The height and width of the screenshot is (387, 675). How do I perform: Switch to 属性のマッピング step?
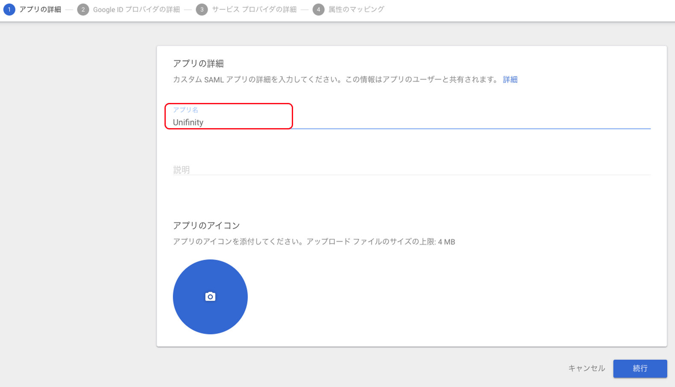pos(356,9)
